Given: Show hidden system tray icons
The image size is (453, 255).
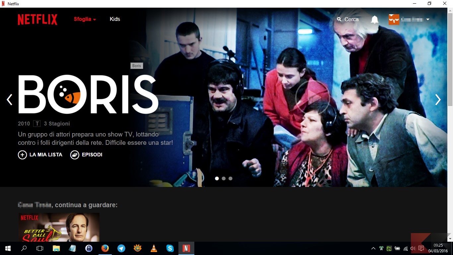Looking at the screenshot, I should 373,248.
